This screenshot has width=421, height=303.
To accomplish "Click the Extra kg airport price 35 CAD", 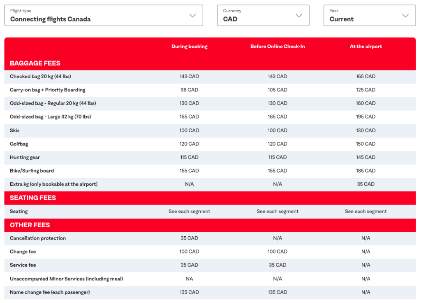I will point(365,184).
